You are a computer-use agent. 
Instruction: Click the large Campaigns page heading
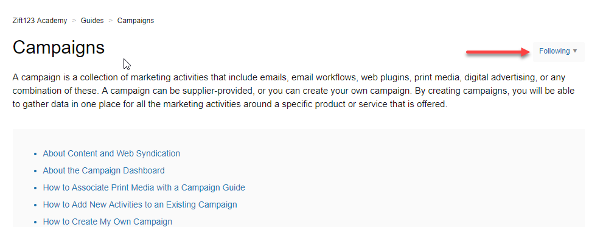pos(58,47)
